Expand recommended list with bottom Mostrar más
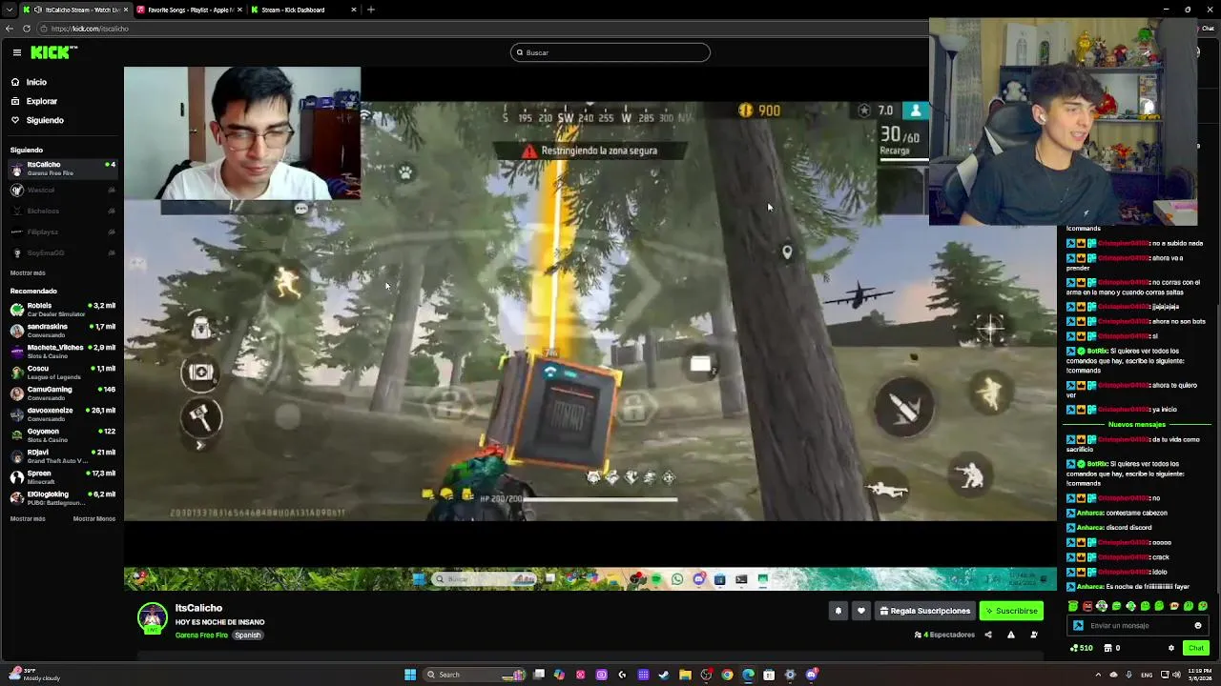 [x=28, y=518]
